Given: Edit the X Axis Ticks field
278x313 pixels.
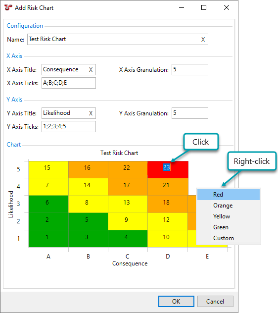Looking at the screenshot, I should tap(69, 83).
